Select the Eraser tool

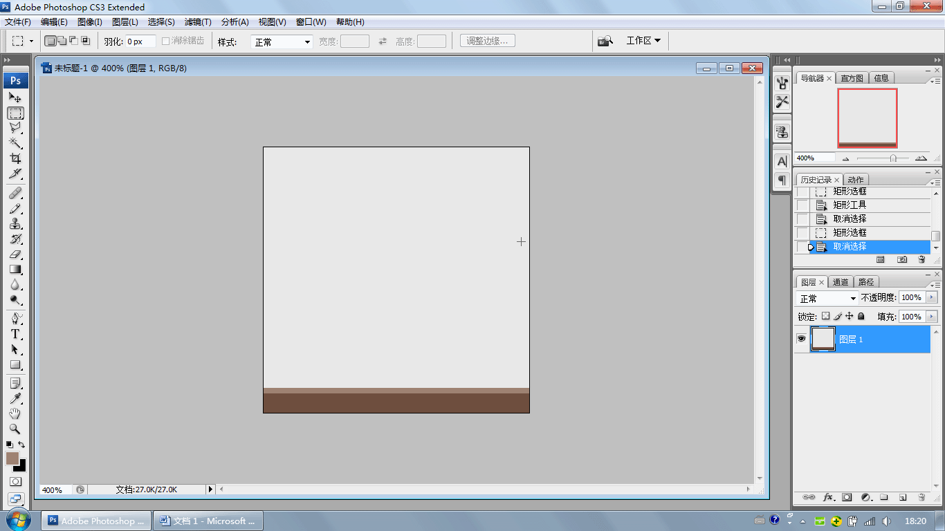[x=15, y=254]
